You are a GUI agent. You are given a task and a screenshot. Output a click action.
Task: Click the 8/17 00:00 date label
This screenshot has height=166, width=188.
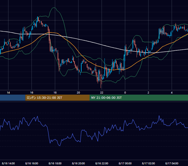point(125,163)
